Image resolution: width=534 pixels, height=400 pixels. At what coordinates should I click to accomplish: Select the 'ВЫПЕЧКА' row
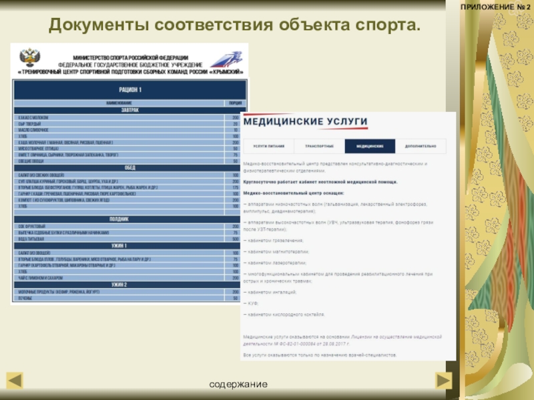[127, 233]
